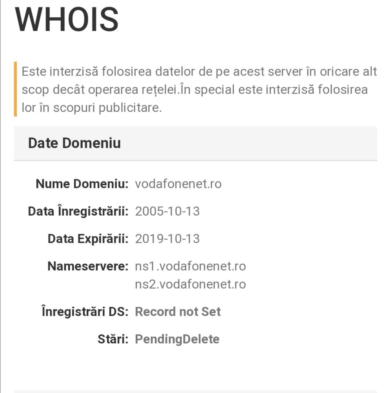
Task: Click the words Este interzisă starting the notice
Action: coord(60,71)
